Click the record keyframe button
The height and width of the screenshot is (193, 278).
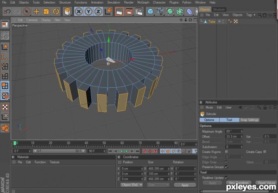point(145,151)
